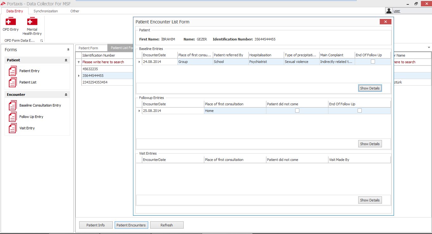Click the Refresh button

[x=167, y=225]
